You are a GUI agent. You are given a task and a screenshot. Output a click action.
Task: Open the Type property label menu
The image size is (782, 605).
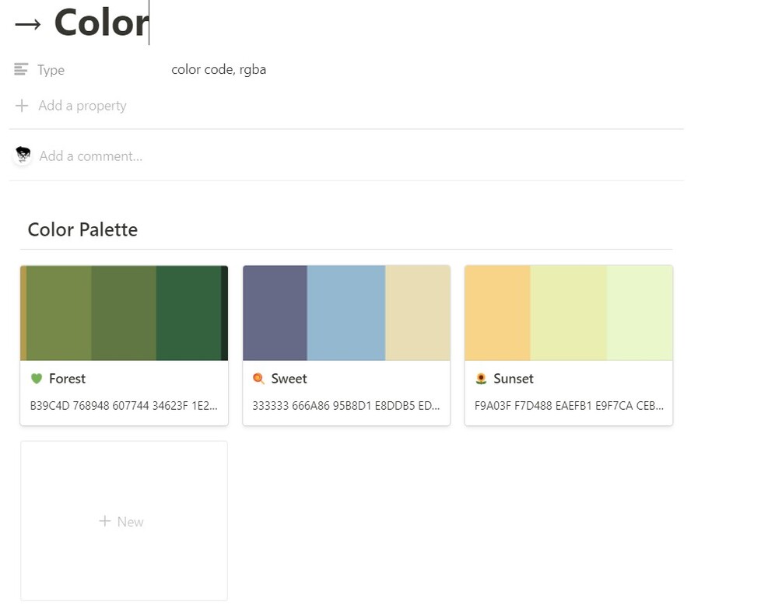click(x=51, y=70)
